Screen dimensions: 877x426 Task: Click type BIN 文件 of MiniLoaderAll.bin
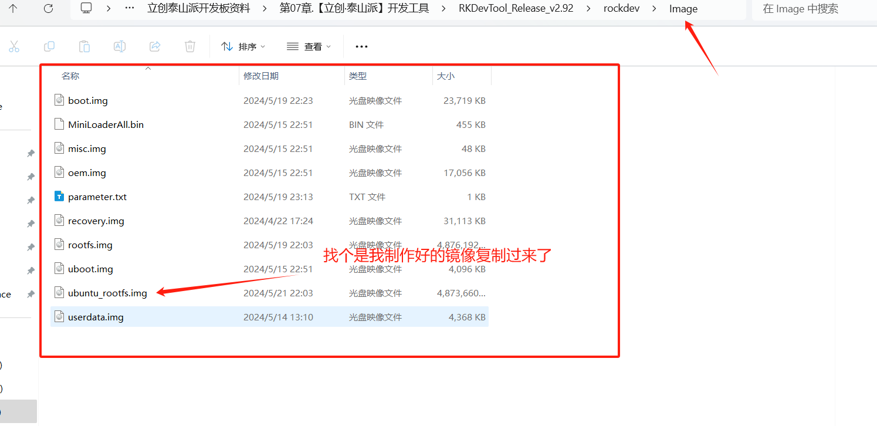366,124
